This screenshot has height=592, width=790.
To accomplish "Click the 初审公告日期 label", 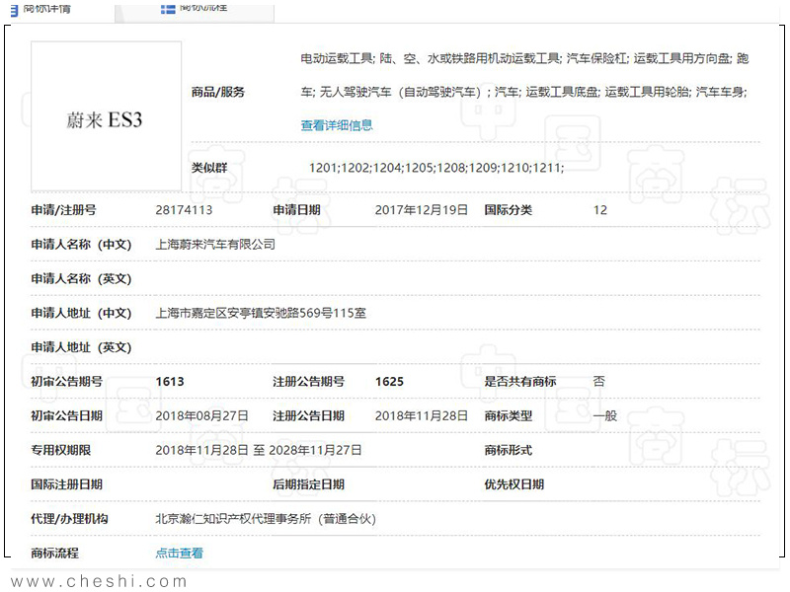I will [66, 415].
